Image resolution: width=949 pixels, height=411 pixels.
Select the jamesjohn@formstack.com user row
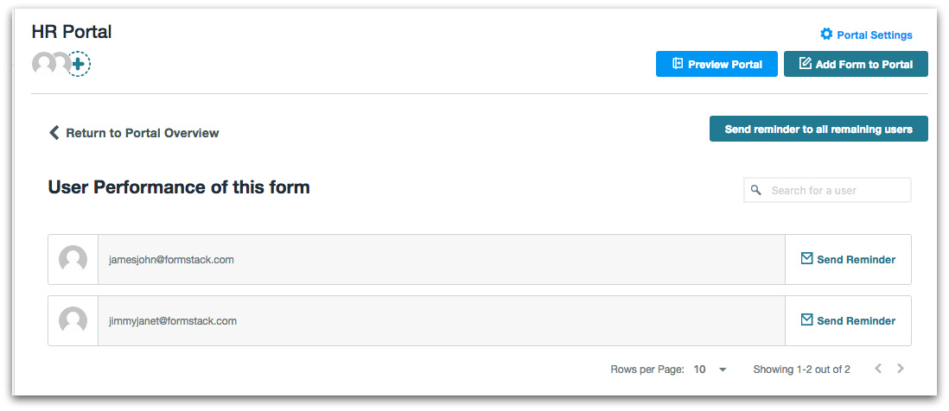(x=441, y=259)
